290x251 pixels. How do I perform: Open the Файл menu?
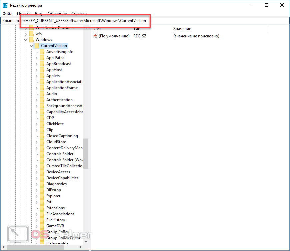(7, 14)
